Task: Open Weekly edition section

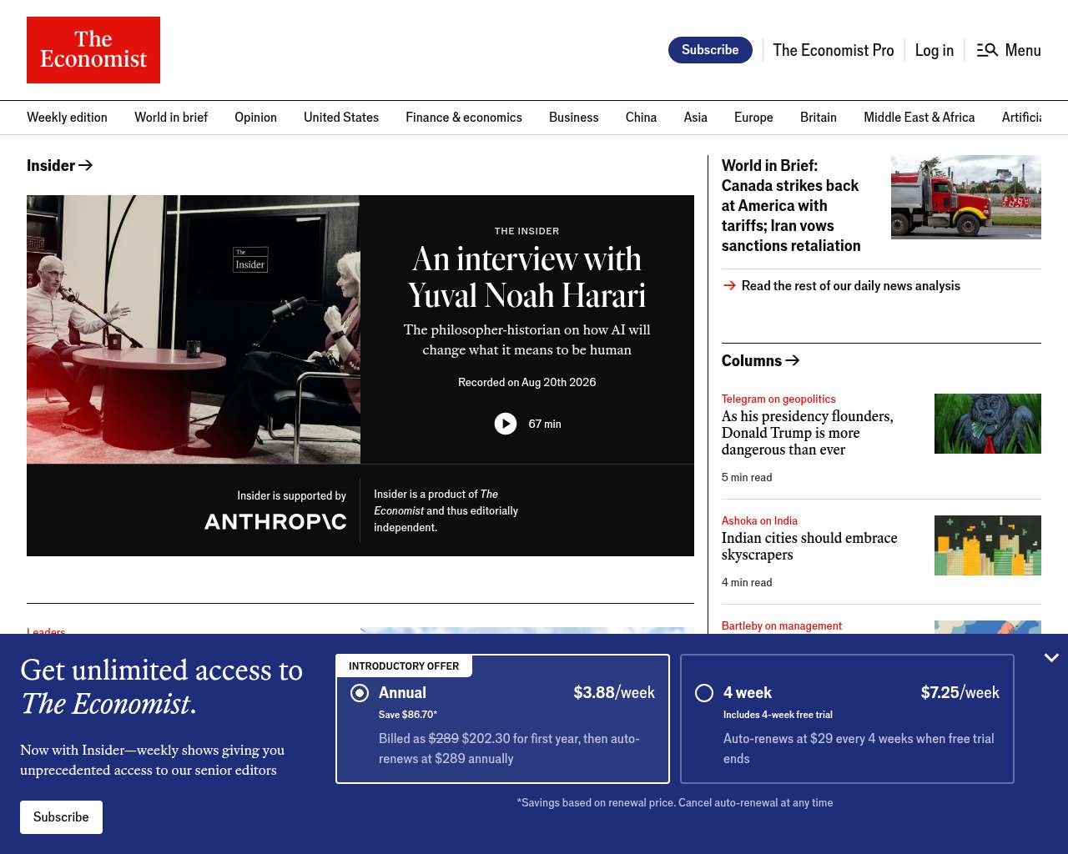Action: (67, 118)
